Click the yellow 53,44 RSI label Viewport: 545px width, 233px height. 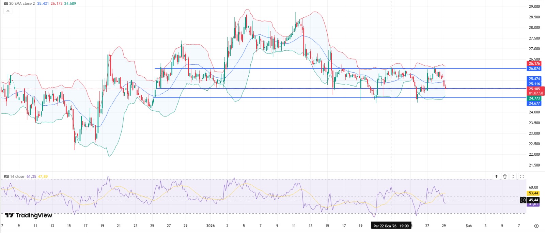(x=533, y=193)
